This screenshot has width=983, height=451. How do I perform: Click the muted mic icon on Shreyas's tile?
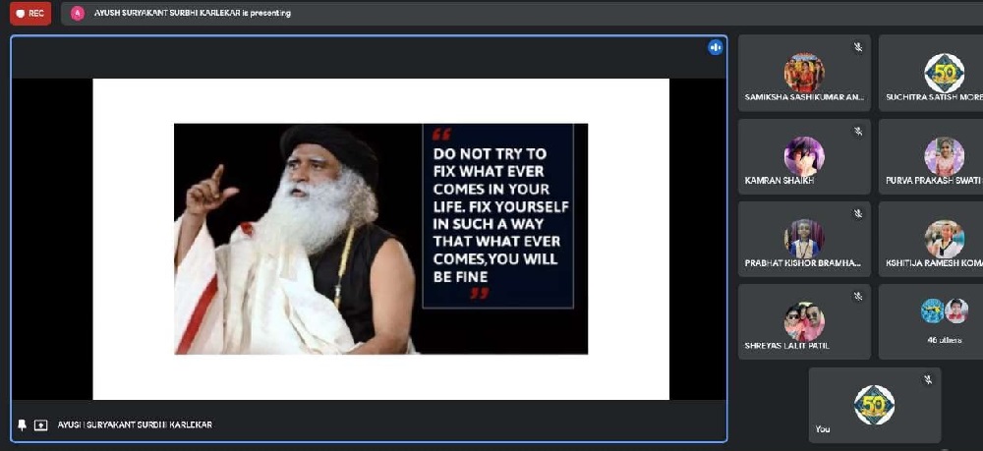click(857, 296)
